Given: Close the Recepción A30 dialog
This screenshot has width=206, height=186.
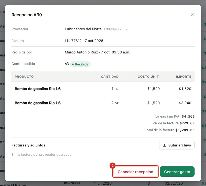Looking at the screenshot, I should click(192, 15).
